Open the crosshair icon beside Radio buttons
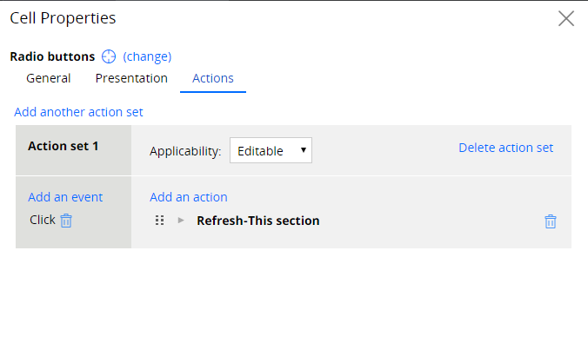 tap(109, 56)
